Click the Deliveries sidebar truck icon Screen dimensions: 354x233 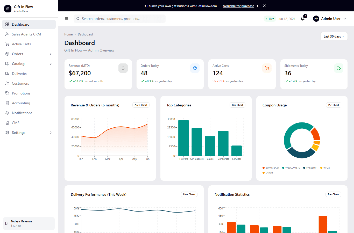coord(7,74)
